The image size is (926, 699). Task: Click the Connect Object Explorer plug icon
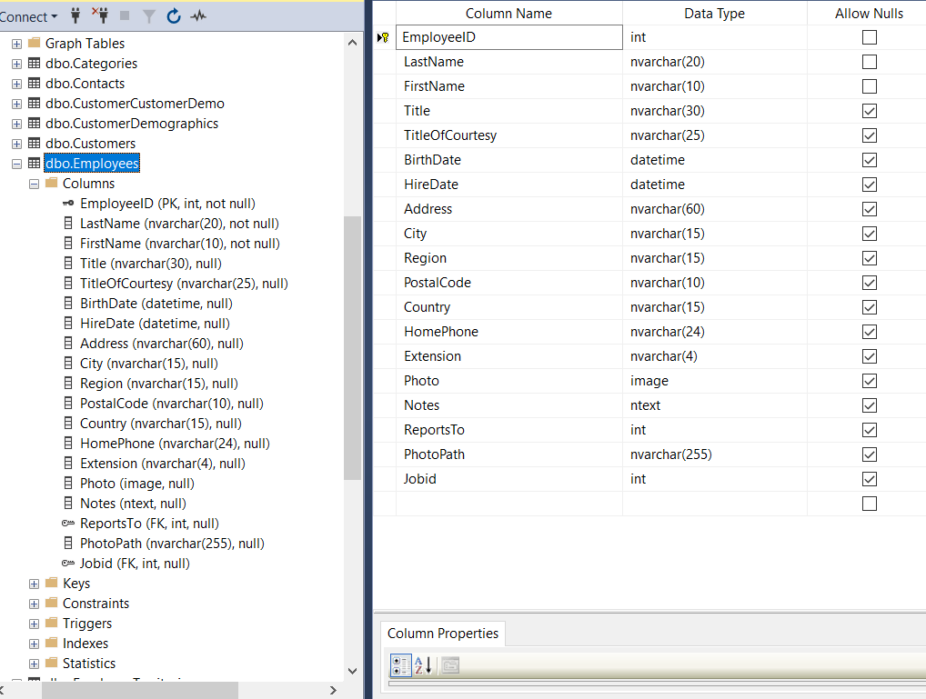pyautogui.click(x=75, y=16)
